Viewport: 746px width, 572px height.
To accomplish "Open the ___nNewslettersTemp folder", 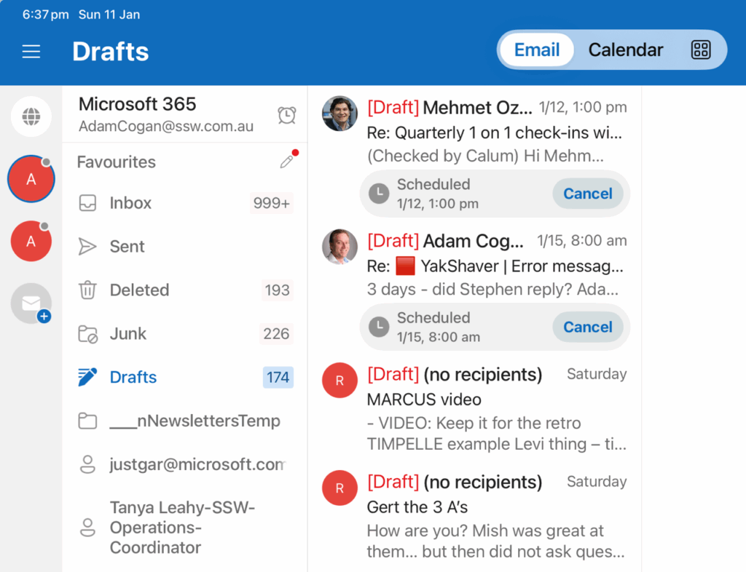I will pos(194,421).
